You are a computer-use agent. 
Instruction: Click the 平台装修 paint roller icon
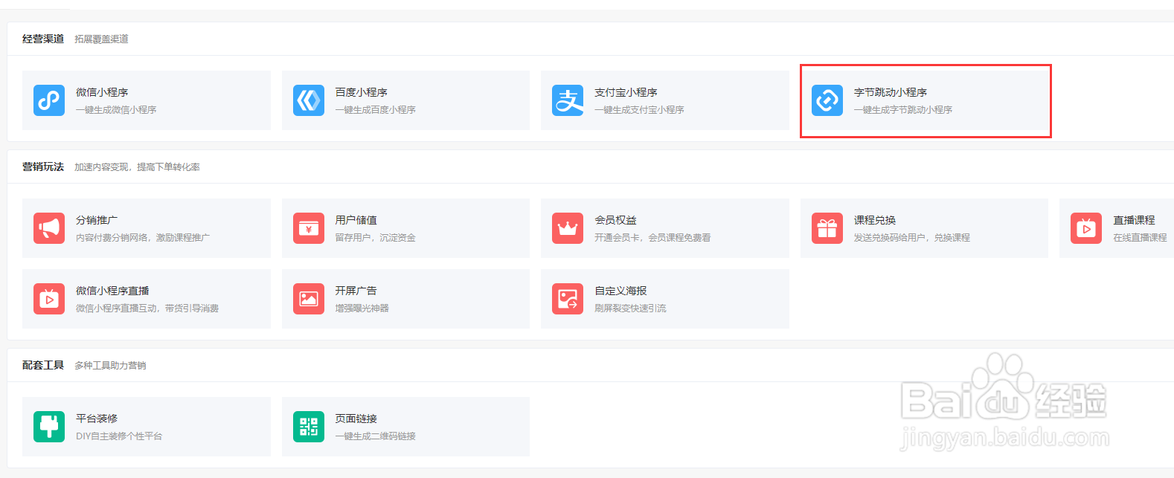click(49, 427)
